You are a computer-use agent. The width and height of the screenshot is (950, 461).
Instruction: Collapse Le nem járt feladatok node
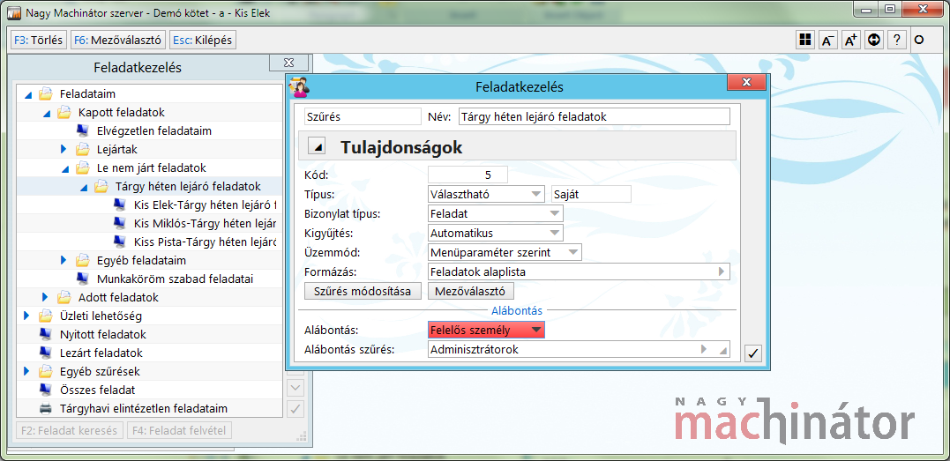pyautogui.click(x=64, y=168)
